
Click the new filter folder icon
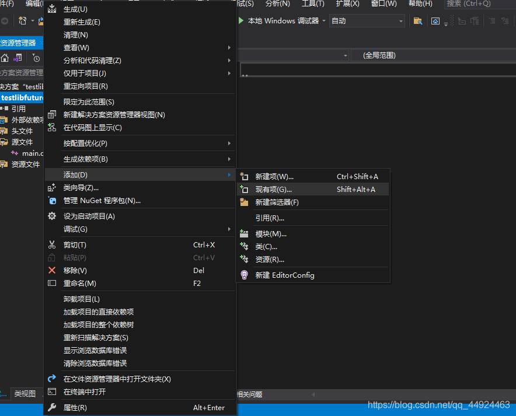(x=244, y=202)
